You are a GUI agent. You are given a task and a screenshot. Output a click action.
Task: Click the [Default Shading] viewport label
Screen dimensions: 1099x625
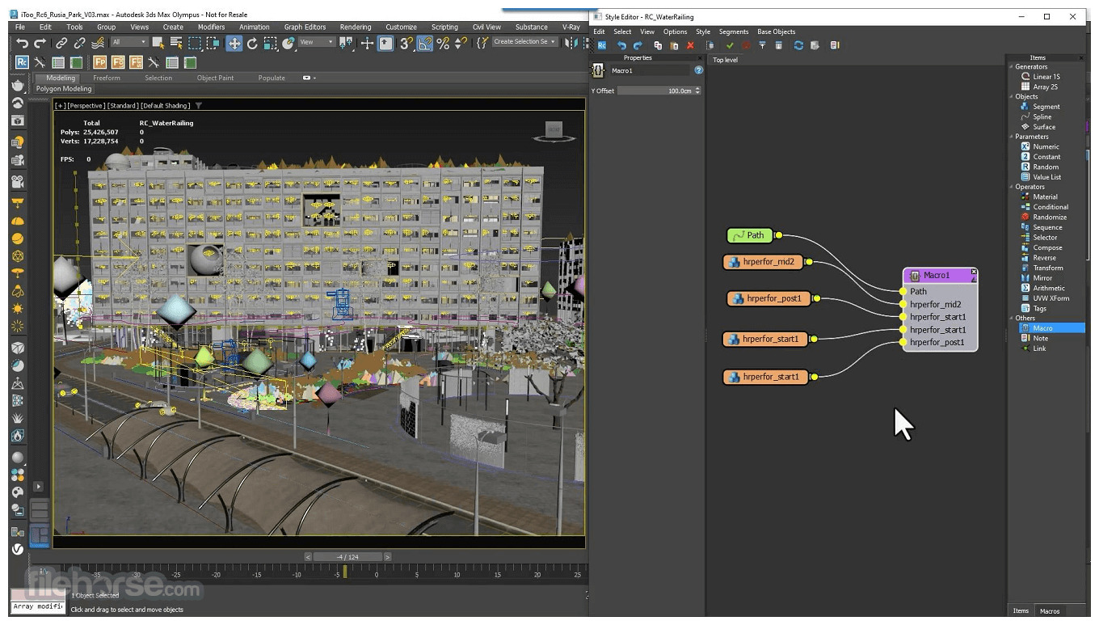coord(166,106)
